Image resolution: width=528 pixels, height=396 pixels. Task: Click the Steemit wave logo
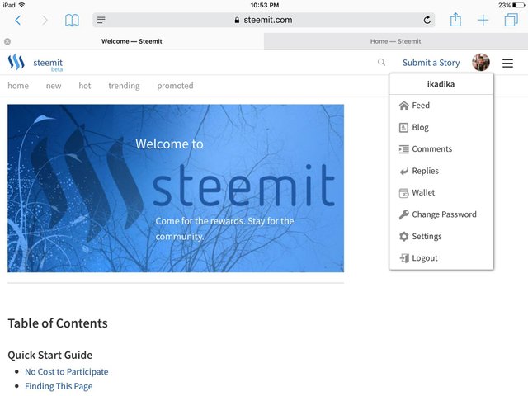click(x=16, y=63)
